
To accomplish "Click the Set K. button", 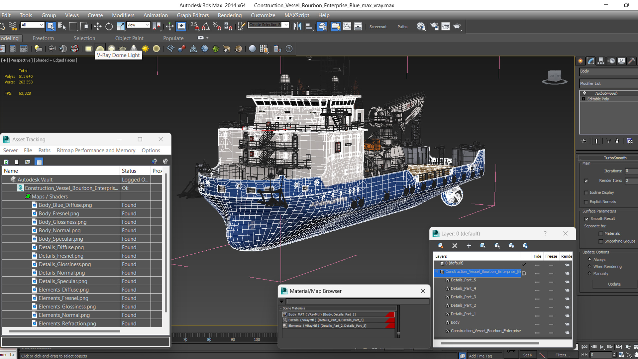I will point(528,355).
